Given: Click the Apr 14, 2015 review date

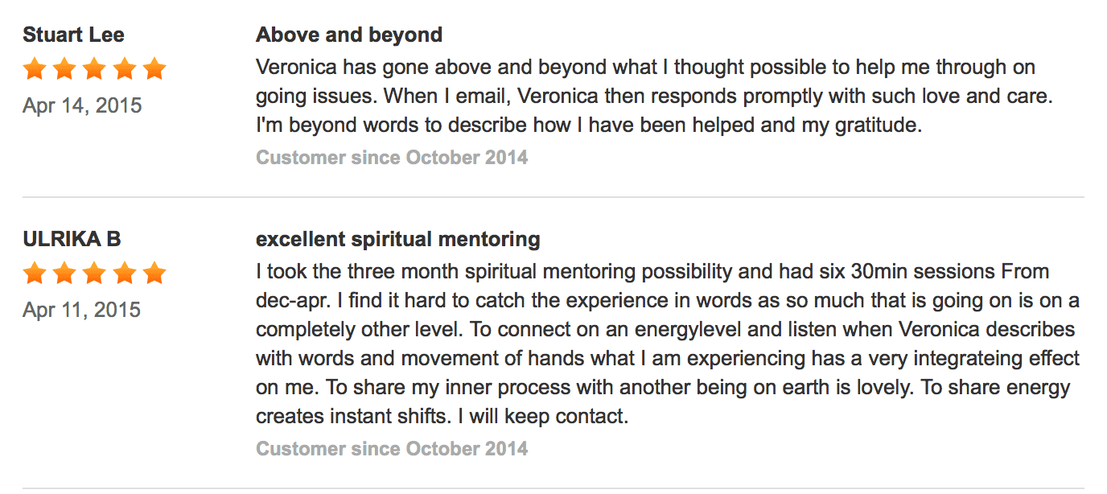Looking at the screenshot, I should point(82,105).
